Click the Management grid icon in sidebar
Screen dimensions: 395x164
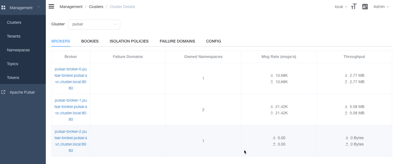(3, 8)
